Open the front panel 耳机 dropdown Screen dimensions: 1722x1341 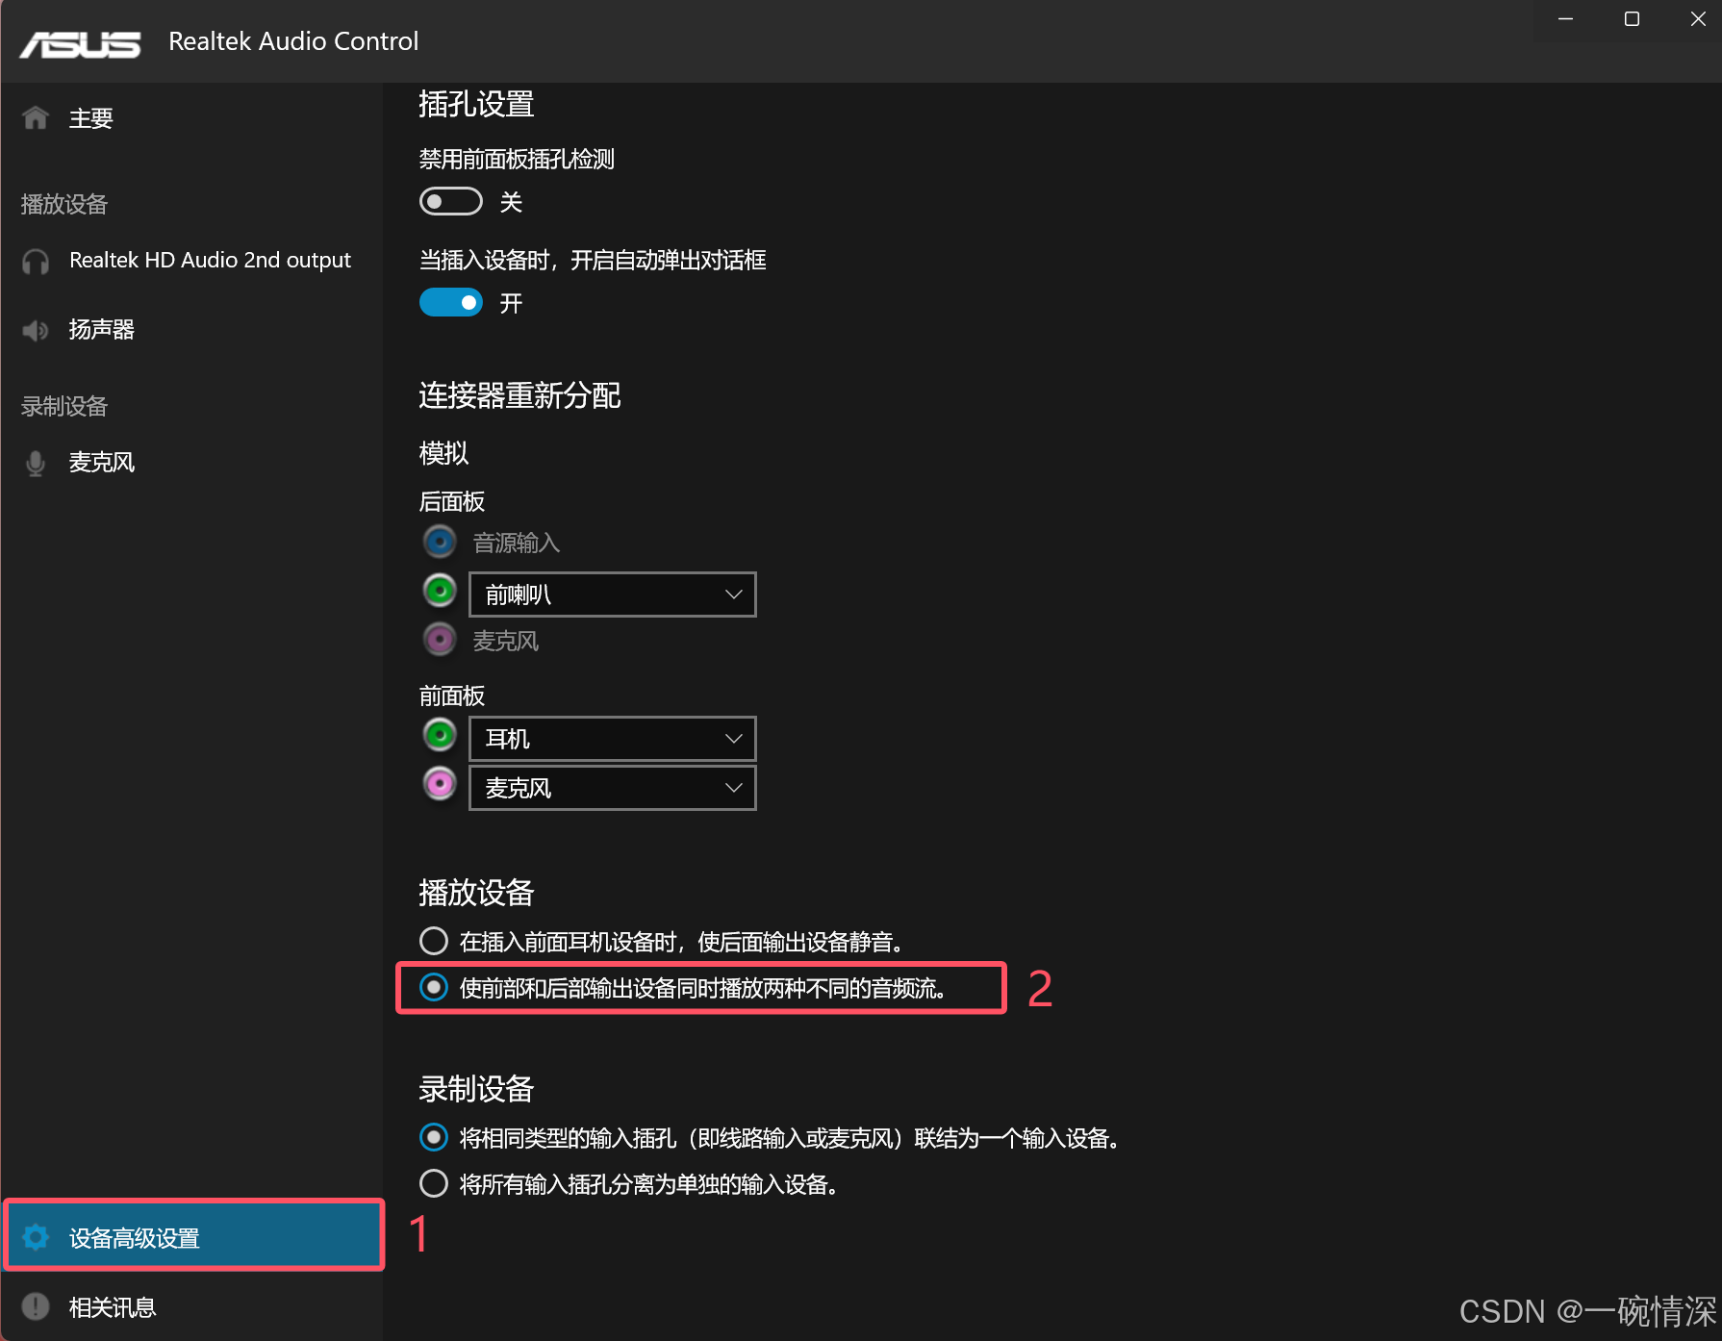[x=612, y=739]
